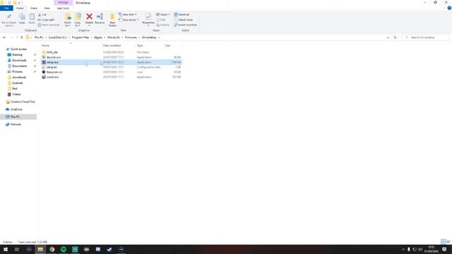Sort by Date modified column
Image resolution: width=452 pixels, height=254 pixels.
pyautogui.click(x=112, y=45)
